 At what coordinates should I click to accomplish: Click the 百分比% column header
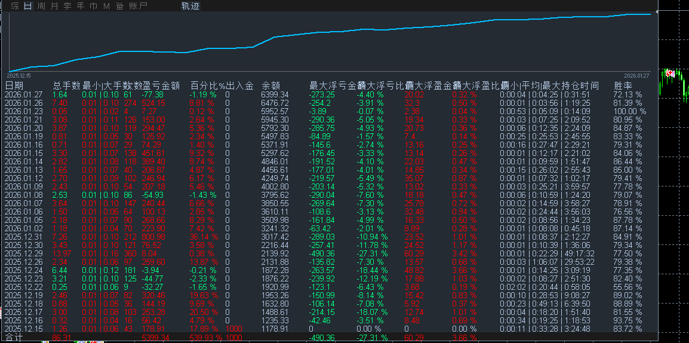tap(207, 85)
